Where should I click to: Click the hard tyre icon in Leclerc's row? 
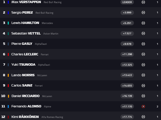click(143, 54)
